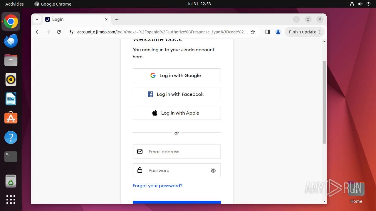Open system network status icon
This screenshot has height=211, width=376.
pyautogui.click(x=352, y=4)
